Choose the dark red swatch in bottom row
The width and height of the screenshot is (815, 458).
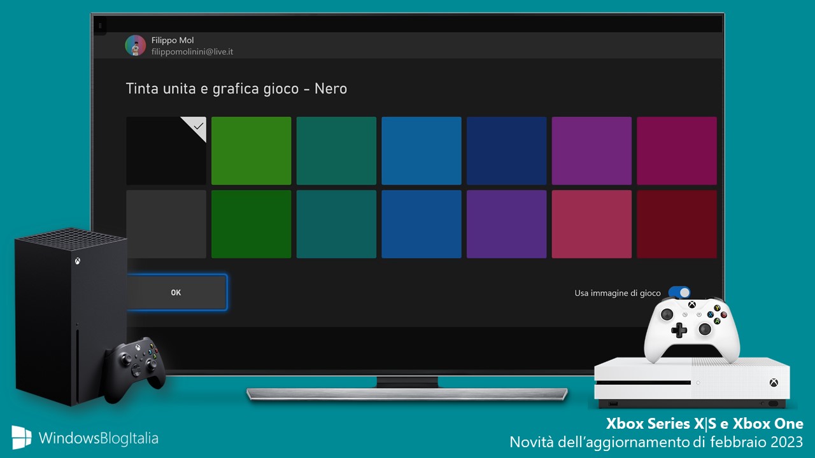coord(677,224)
